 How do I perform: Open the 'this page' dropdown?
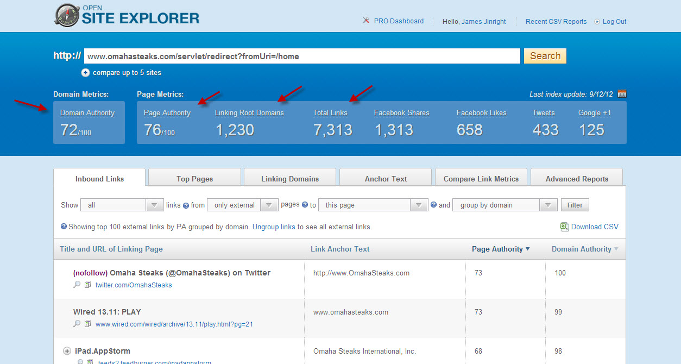coord(373,205)
